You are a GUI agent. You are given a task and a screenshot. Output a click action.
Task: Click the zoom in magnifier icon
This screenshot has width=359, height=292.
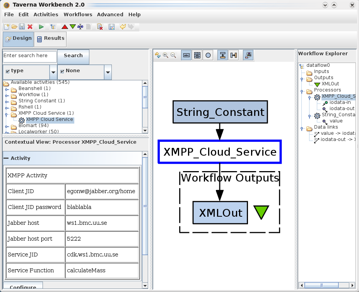click(x=166, y=55)
